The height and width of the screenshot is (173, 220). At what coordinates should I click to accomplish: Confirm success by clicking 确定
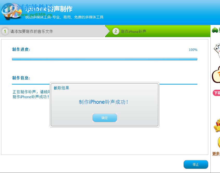pyautogui.click(x=105, y=118)
